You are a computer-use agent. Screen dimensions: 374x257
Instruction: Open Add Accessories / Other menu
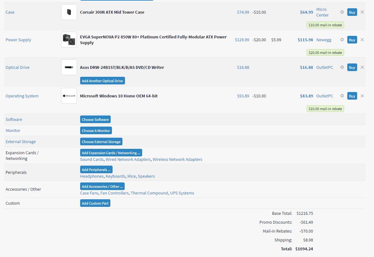[x=102, y=186]
